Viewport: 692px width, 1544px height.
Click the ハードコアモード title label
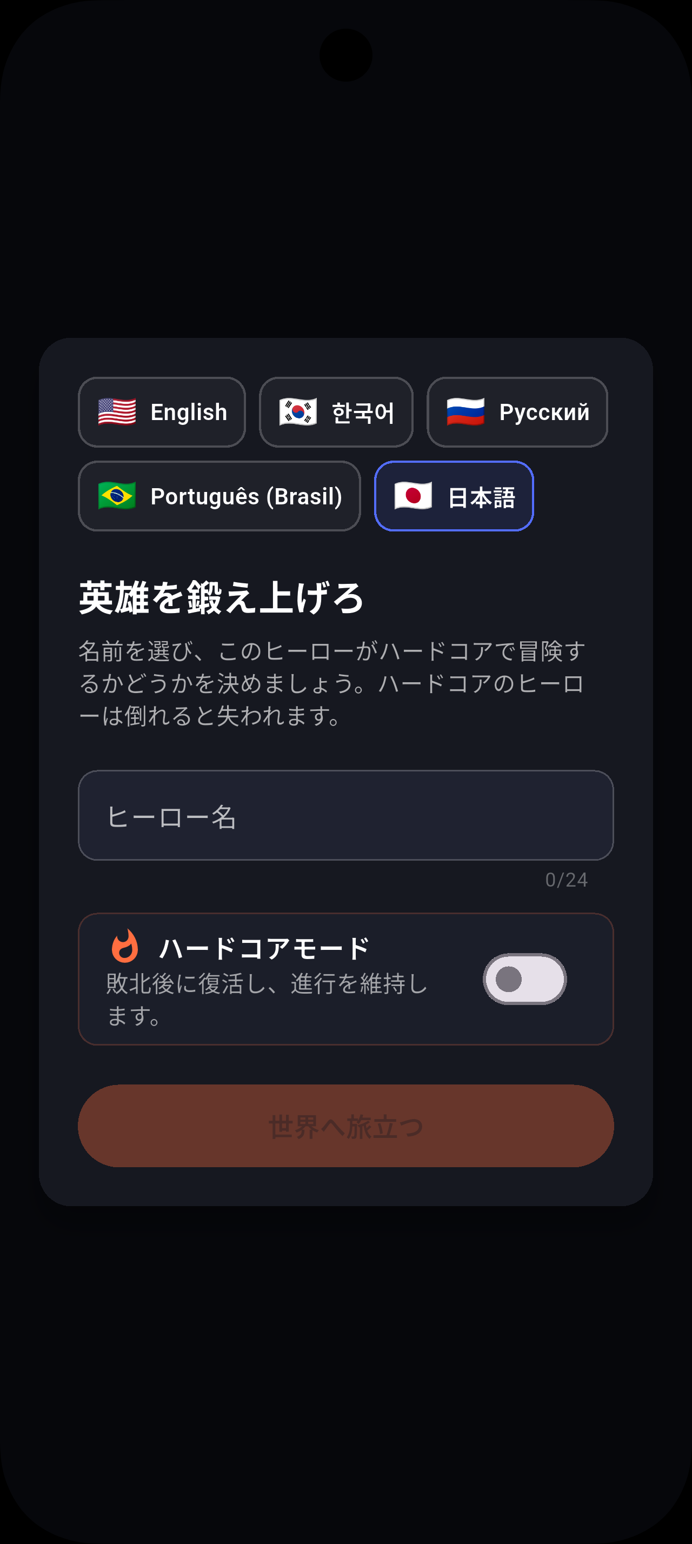pyautogui.click(x=264, y=948)
